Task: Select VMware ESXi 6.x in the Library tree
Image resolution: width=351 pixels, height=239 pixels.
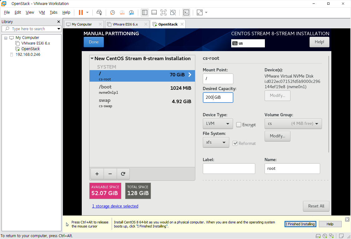Action: tap(36, 43)
